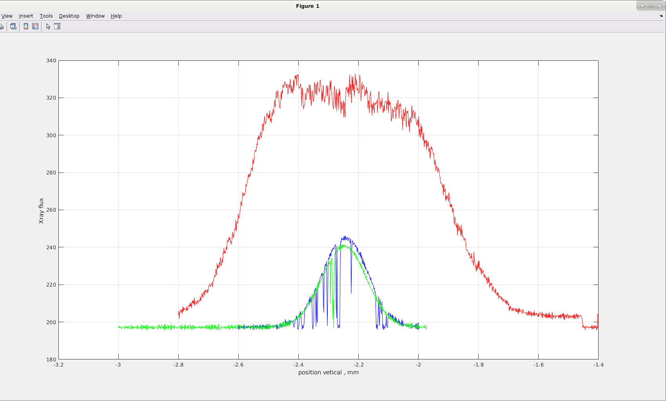Dock the figure using the corner arrow
666x401 pixels.
pyautogui.click(x=661, y=16)
